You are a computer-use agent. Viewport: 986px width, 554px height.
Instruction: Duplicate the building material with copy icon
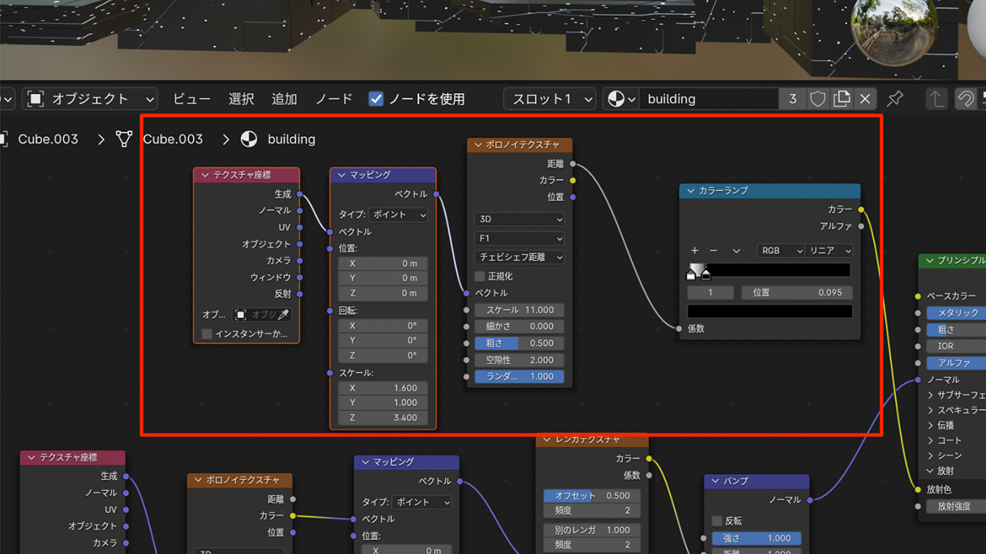pos(842,98)
